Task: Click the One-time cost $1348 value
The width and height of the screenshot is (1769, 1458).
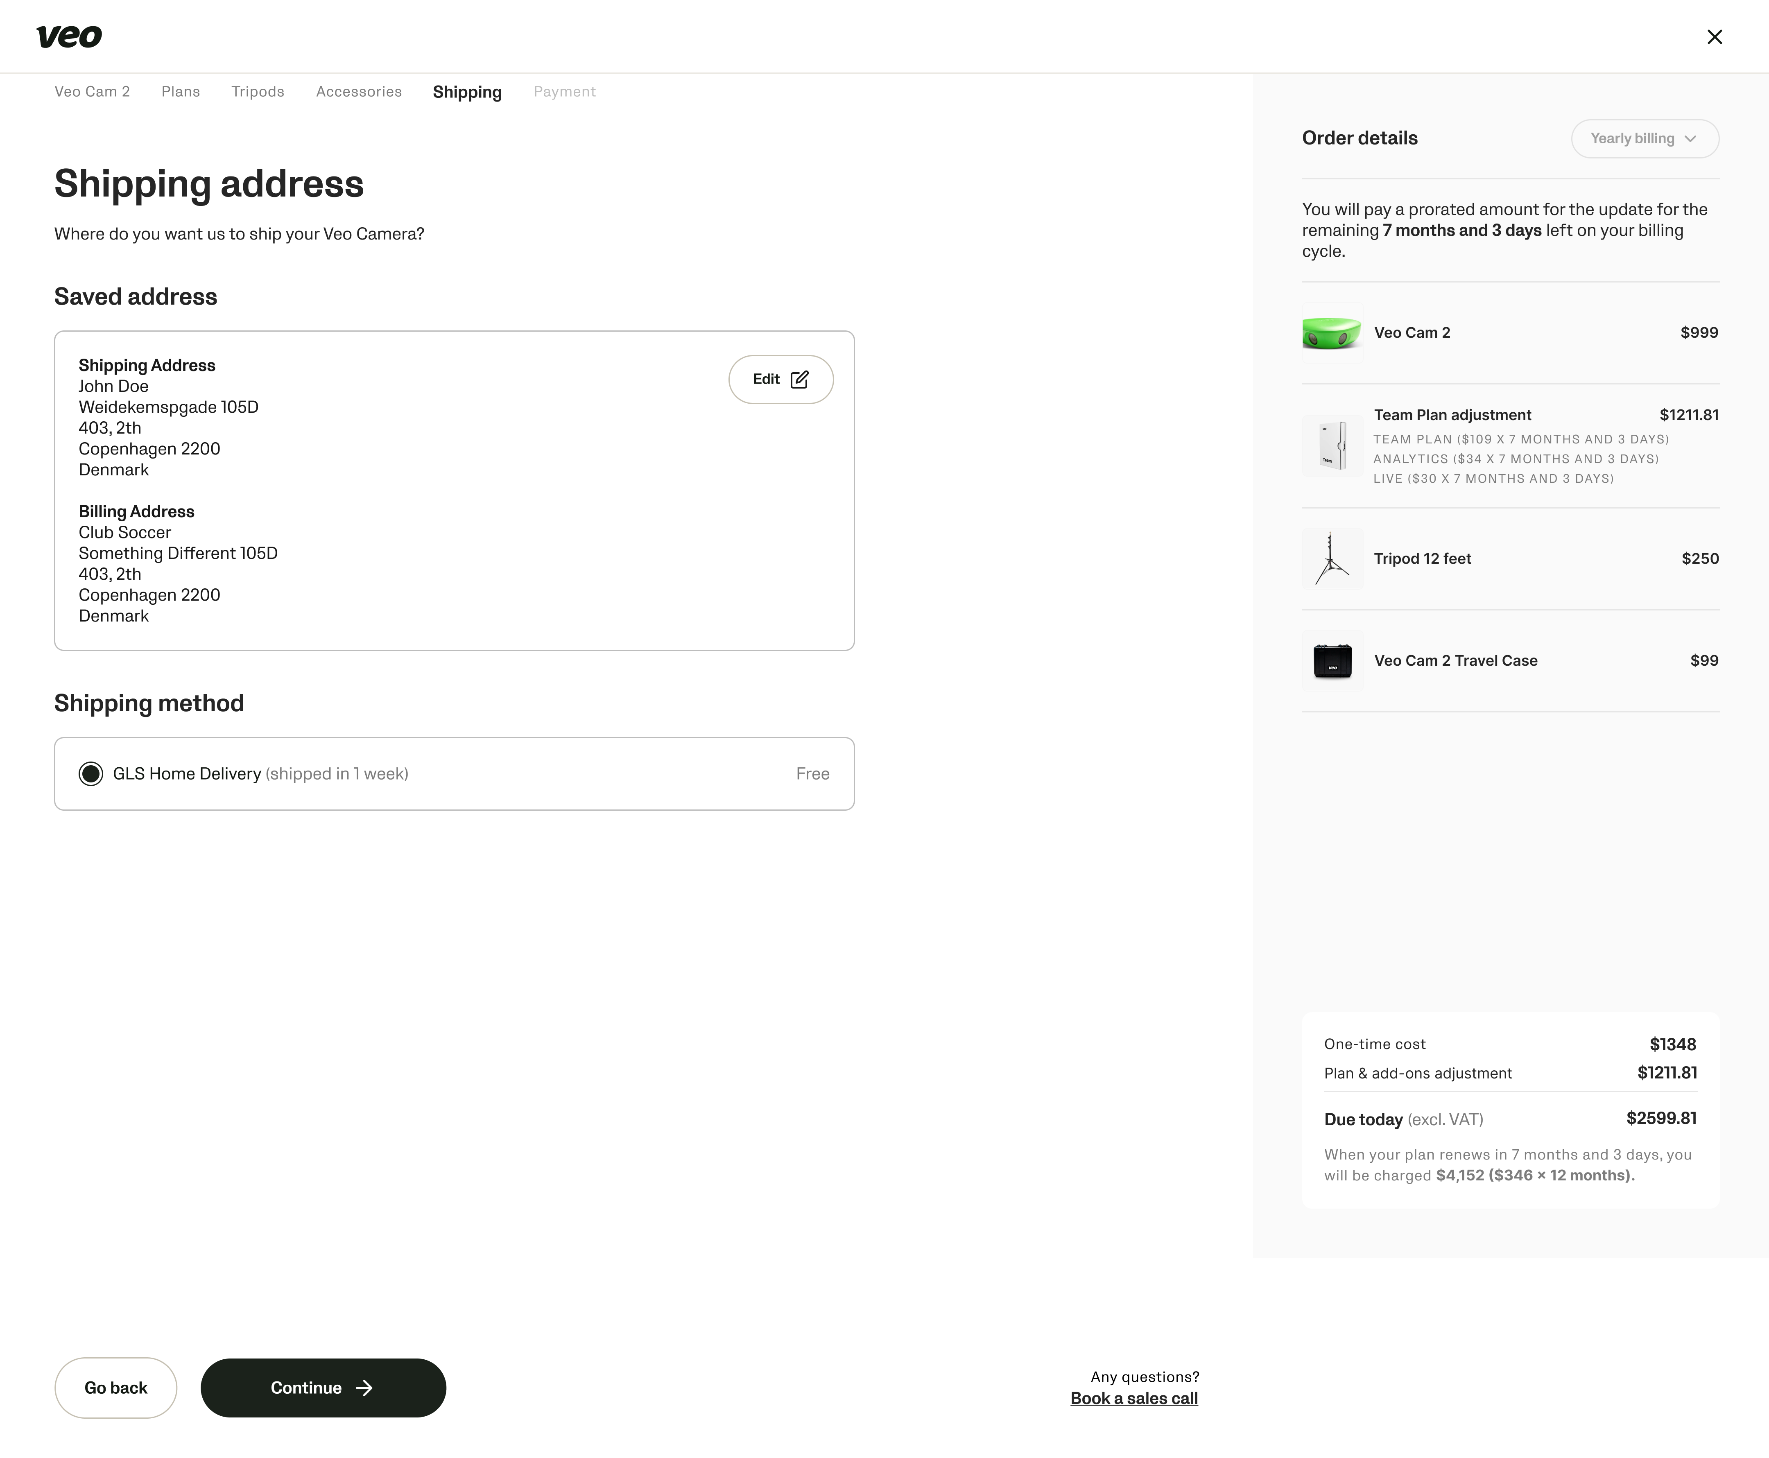Action: [x=1672, y=1044]
